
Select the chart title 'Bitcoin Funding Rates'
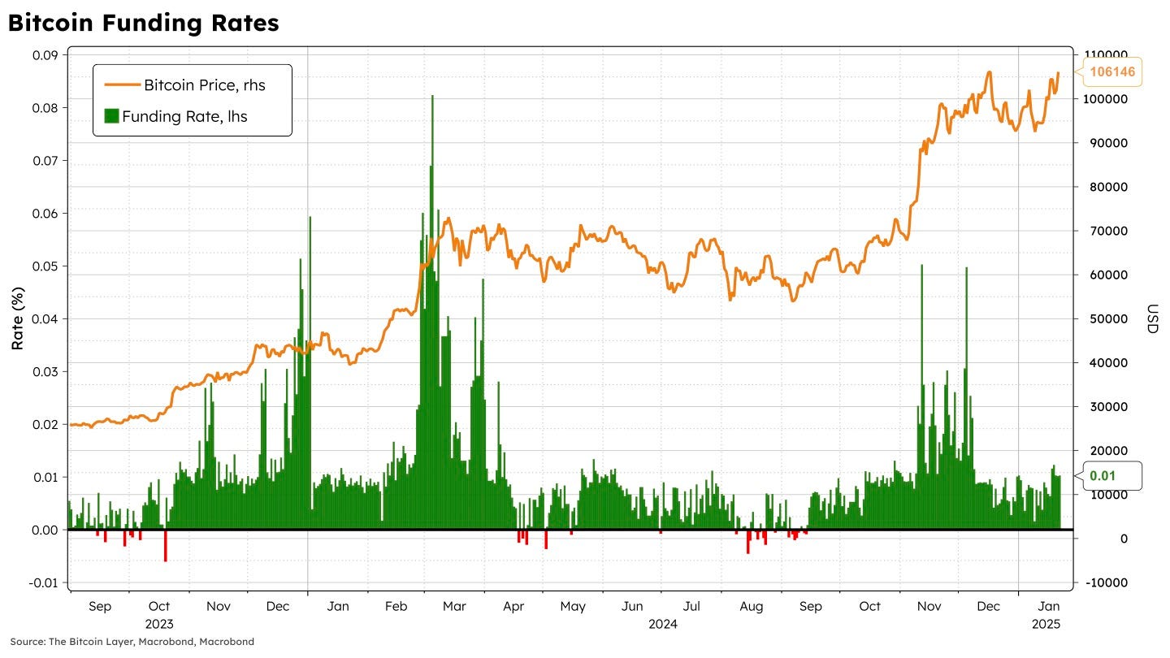(143, 22)
